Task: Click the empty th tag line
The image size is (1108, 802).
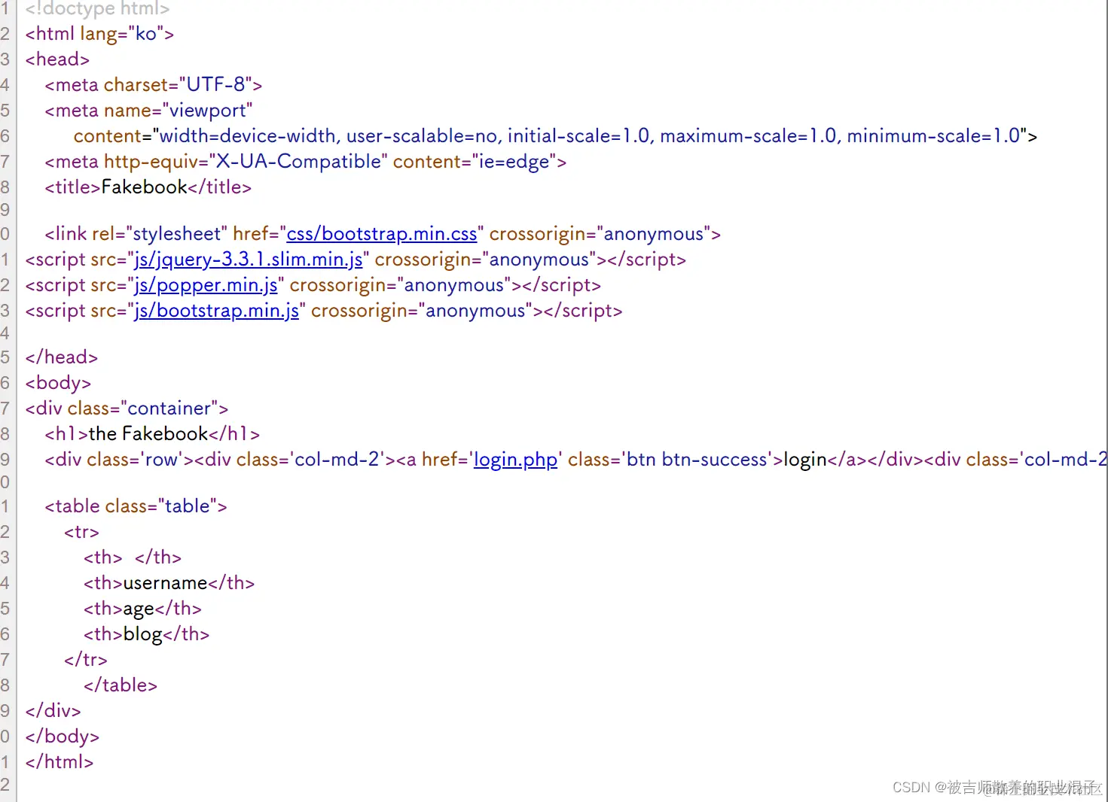Action: (133, 557)
